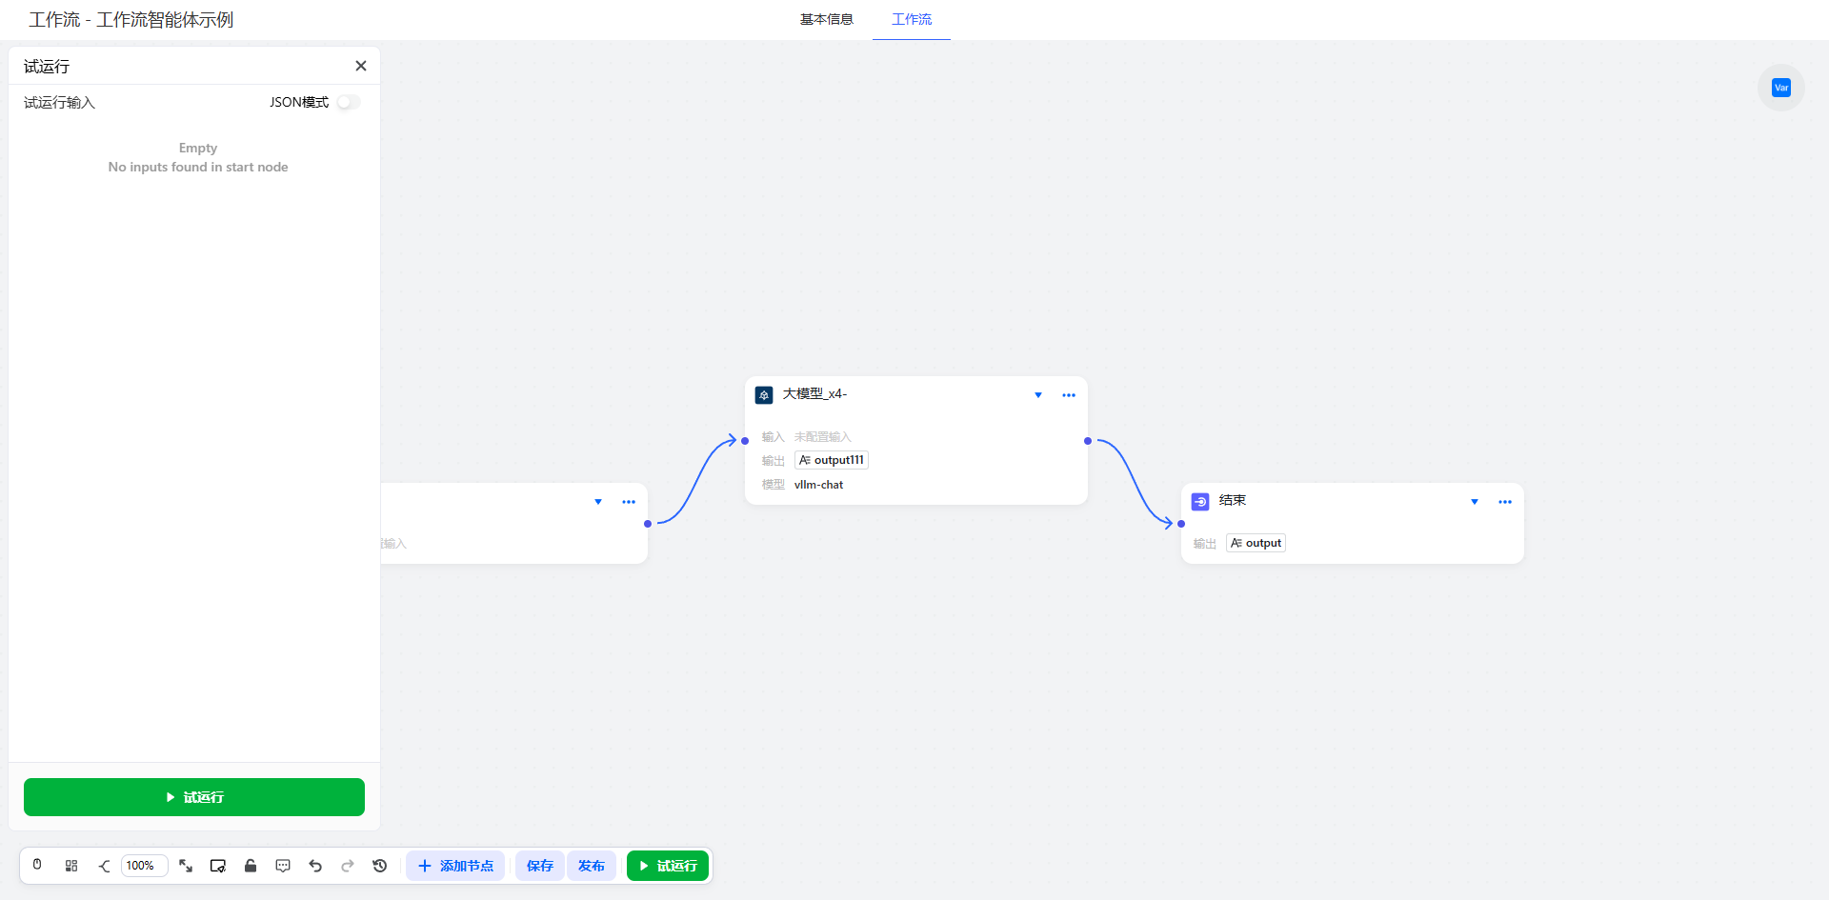Collapse the 结束 node with its arrow
The image size is (1829, 900).
(1475, 502)
